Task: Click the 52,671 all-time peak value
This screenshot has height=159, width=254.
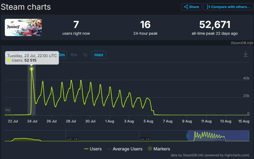Action: tap(215, 24)
